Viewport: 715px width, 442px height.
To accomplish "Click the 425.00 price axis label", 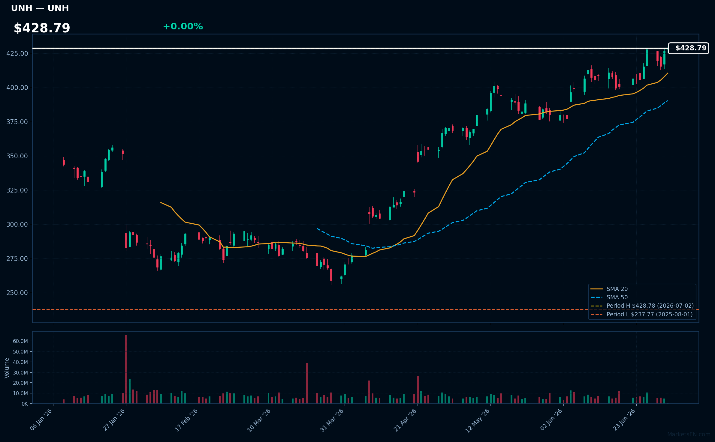I will tap(17, 53).
